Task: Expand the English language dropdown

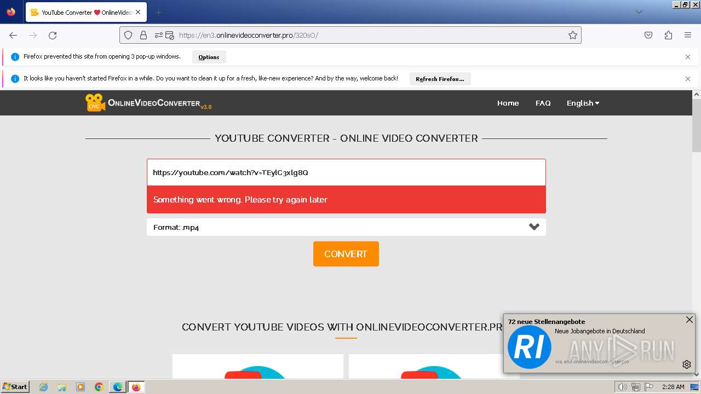Action: pos(583,103)
